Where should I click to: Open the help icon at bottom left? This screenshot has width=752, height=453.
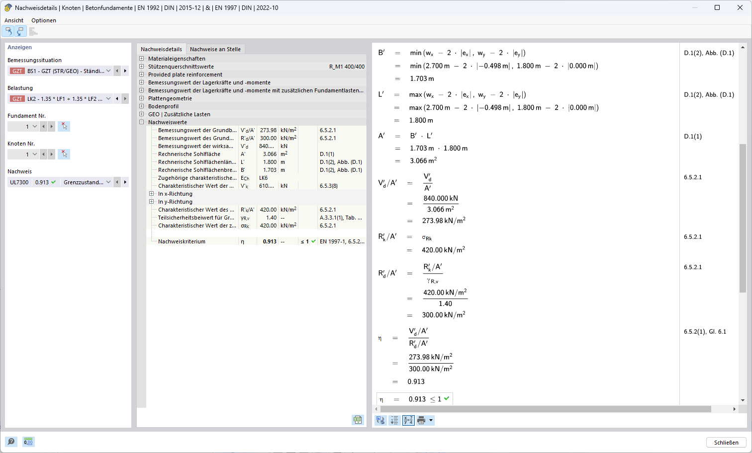click(11, 442)
